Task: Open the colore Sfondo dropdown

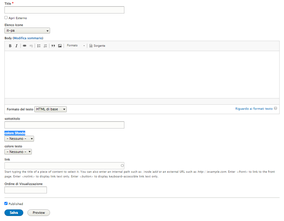Action: pos(19,139)
